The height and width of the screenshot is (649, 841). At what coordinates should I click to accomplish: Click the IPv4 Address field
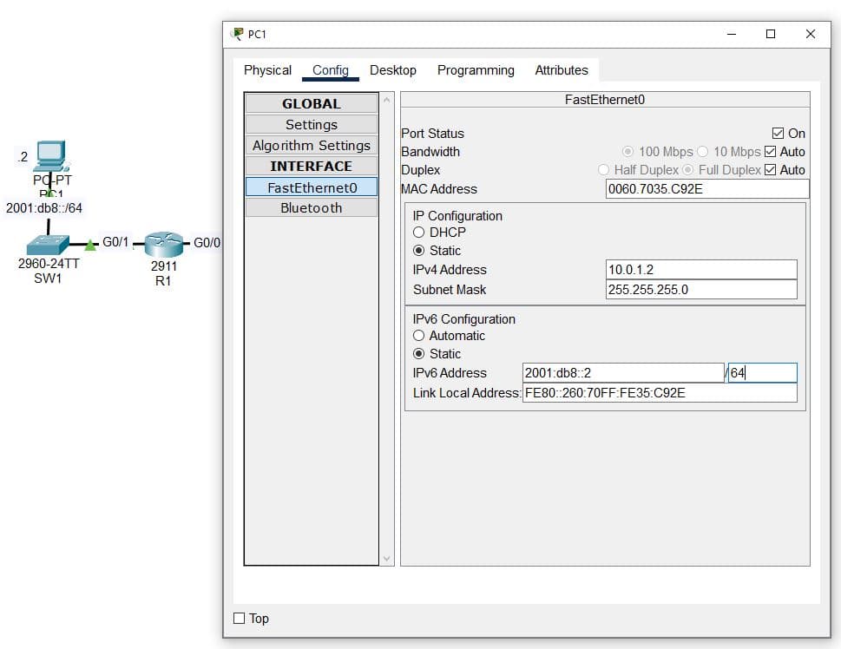[x=700, y=270]
